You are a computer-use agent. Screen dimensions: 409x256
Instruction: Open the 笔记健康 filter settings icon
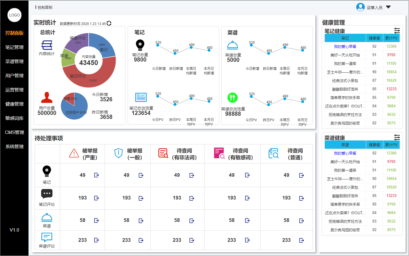pos(397,31)
